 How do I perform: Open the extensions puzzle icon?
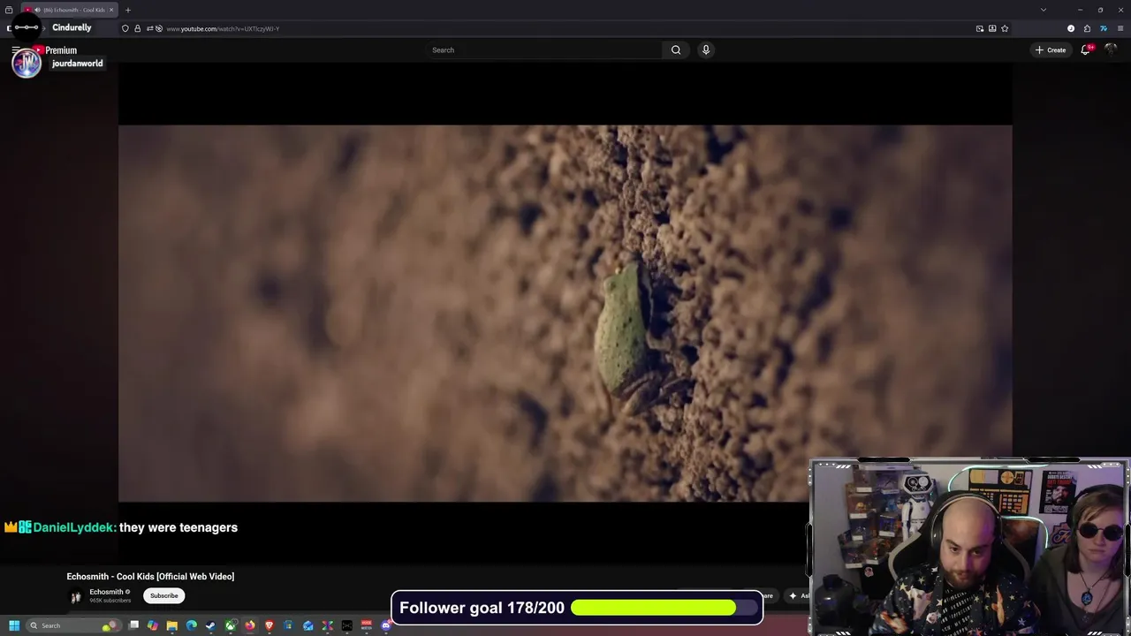tap(1087, 28)
